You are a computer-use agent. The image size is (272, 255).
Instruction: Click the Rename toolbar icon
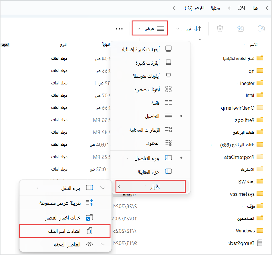click(x=261, y=29)
